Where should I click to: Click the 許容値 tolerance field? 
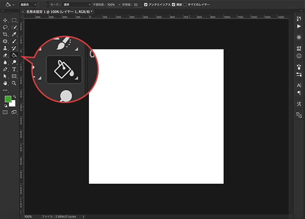[137, 5]
